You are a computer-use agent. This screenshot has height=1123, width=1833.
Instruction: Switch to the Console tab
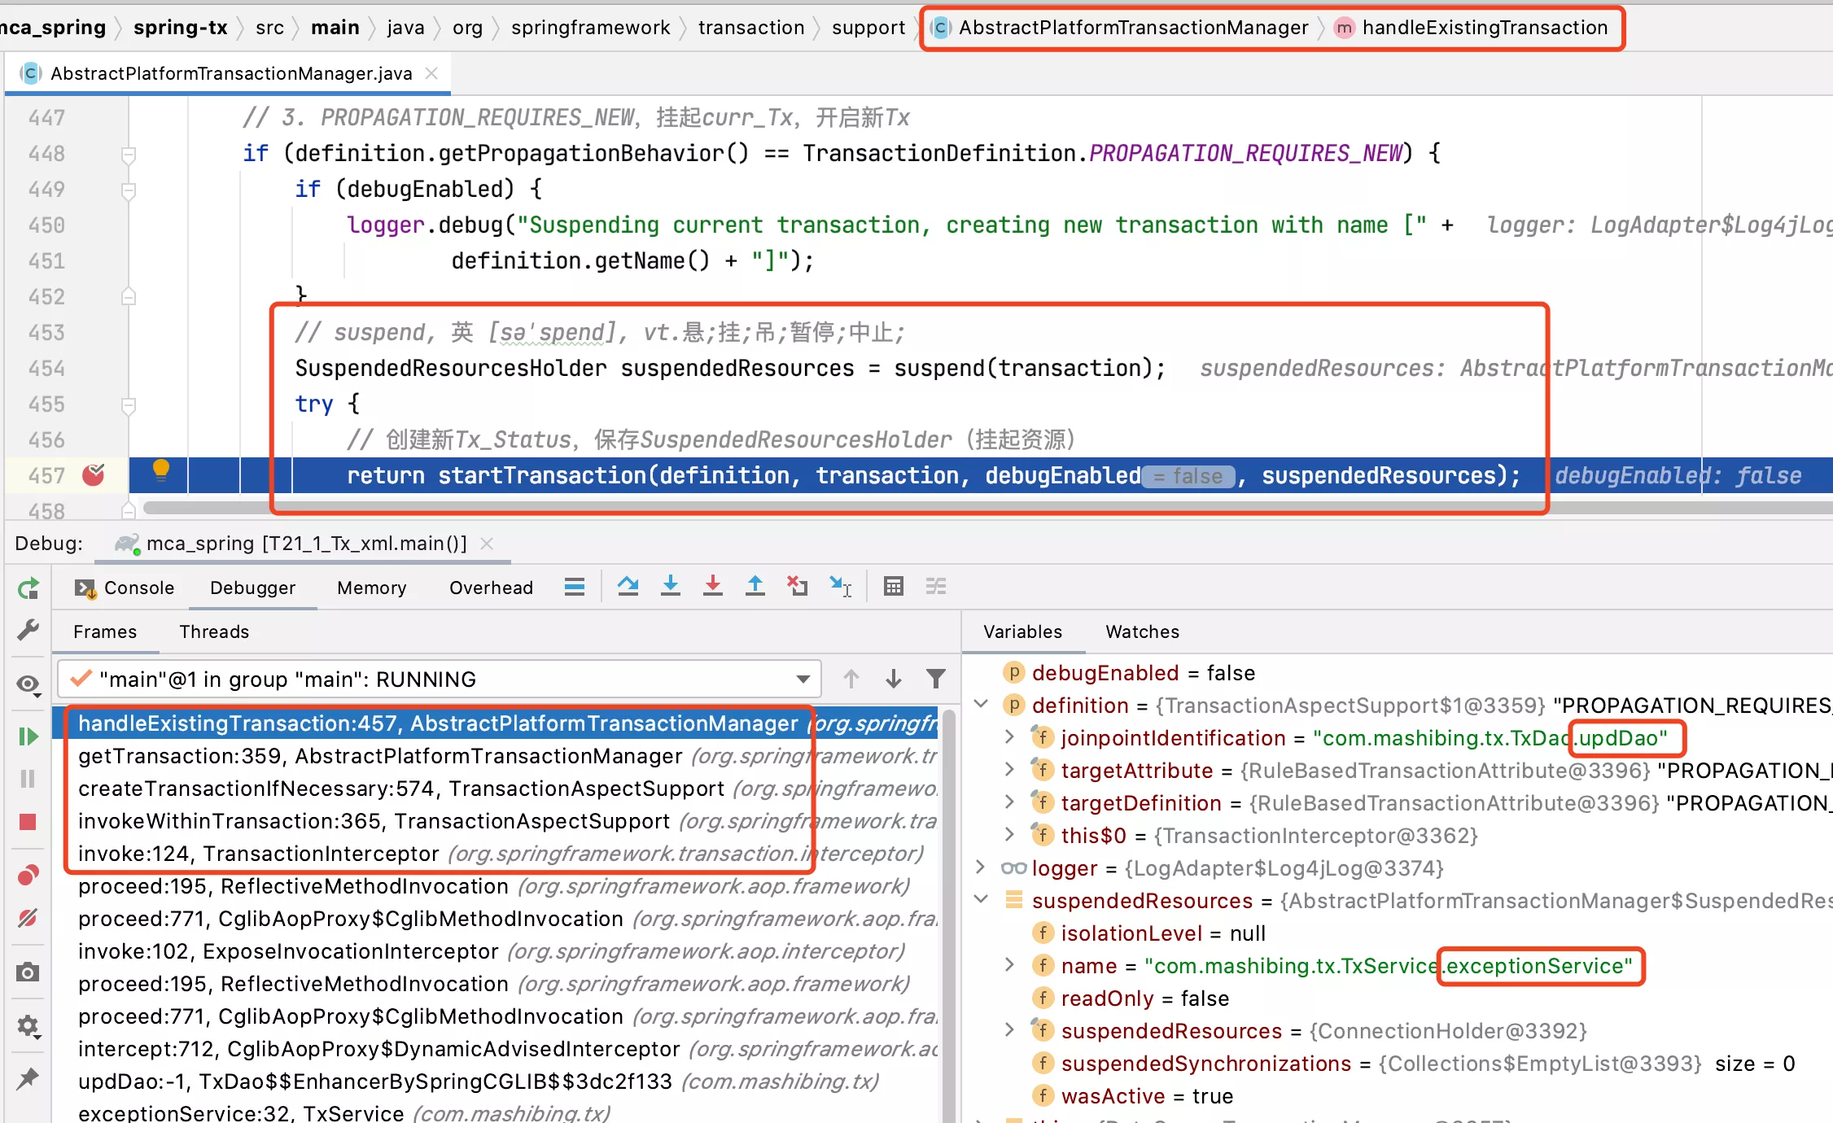click(x=124, y=588)
